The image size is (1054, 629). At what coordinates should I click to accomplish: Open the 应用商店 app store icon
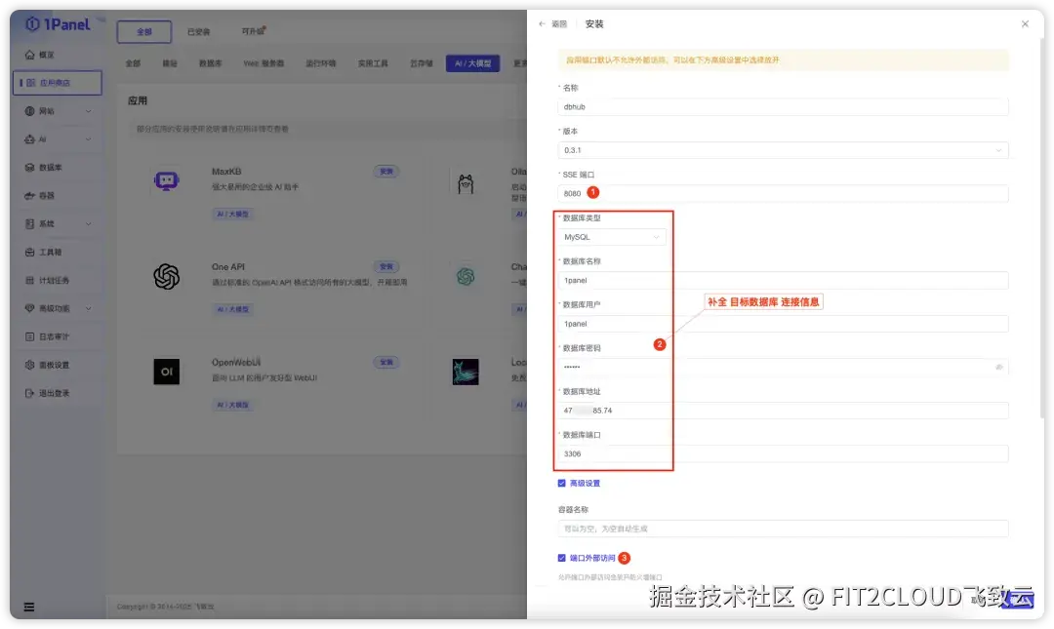pos(31,83)
